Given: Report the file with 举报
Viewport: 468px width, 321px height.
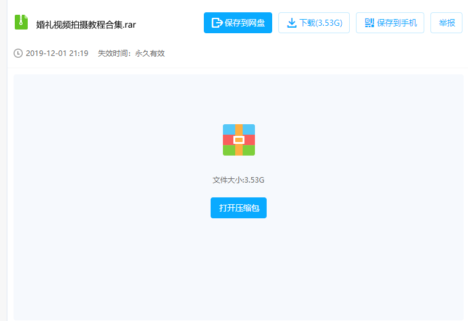Looking at the screenshot, I should point(446,23).
